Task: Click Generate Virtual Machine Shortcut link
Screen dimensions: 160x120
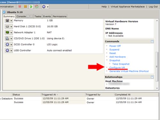Action: point(129,71)
